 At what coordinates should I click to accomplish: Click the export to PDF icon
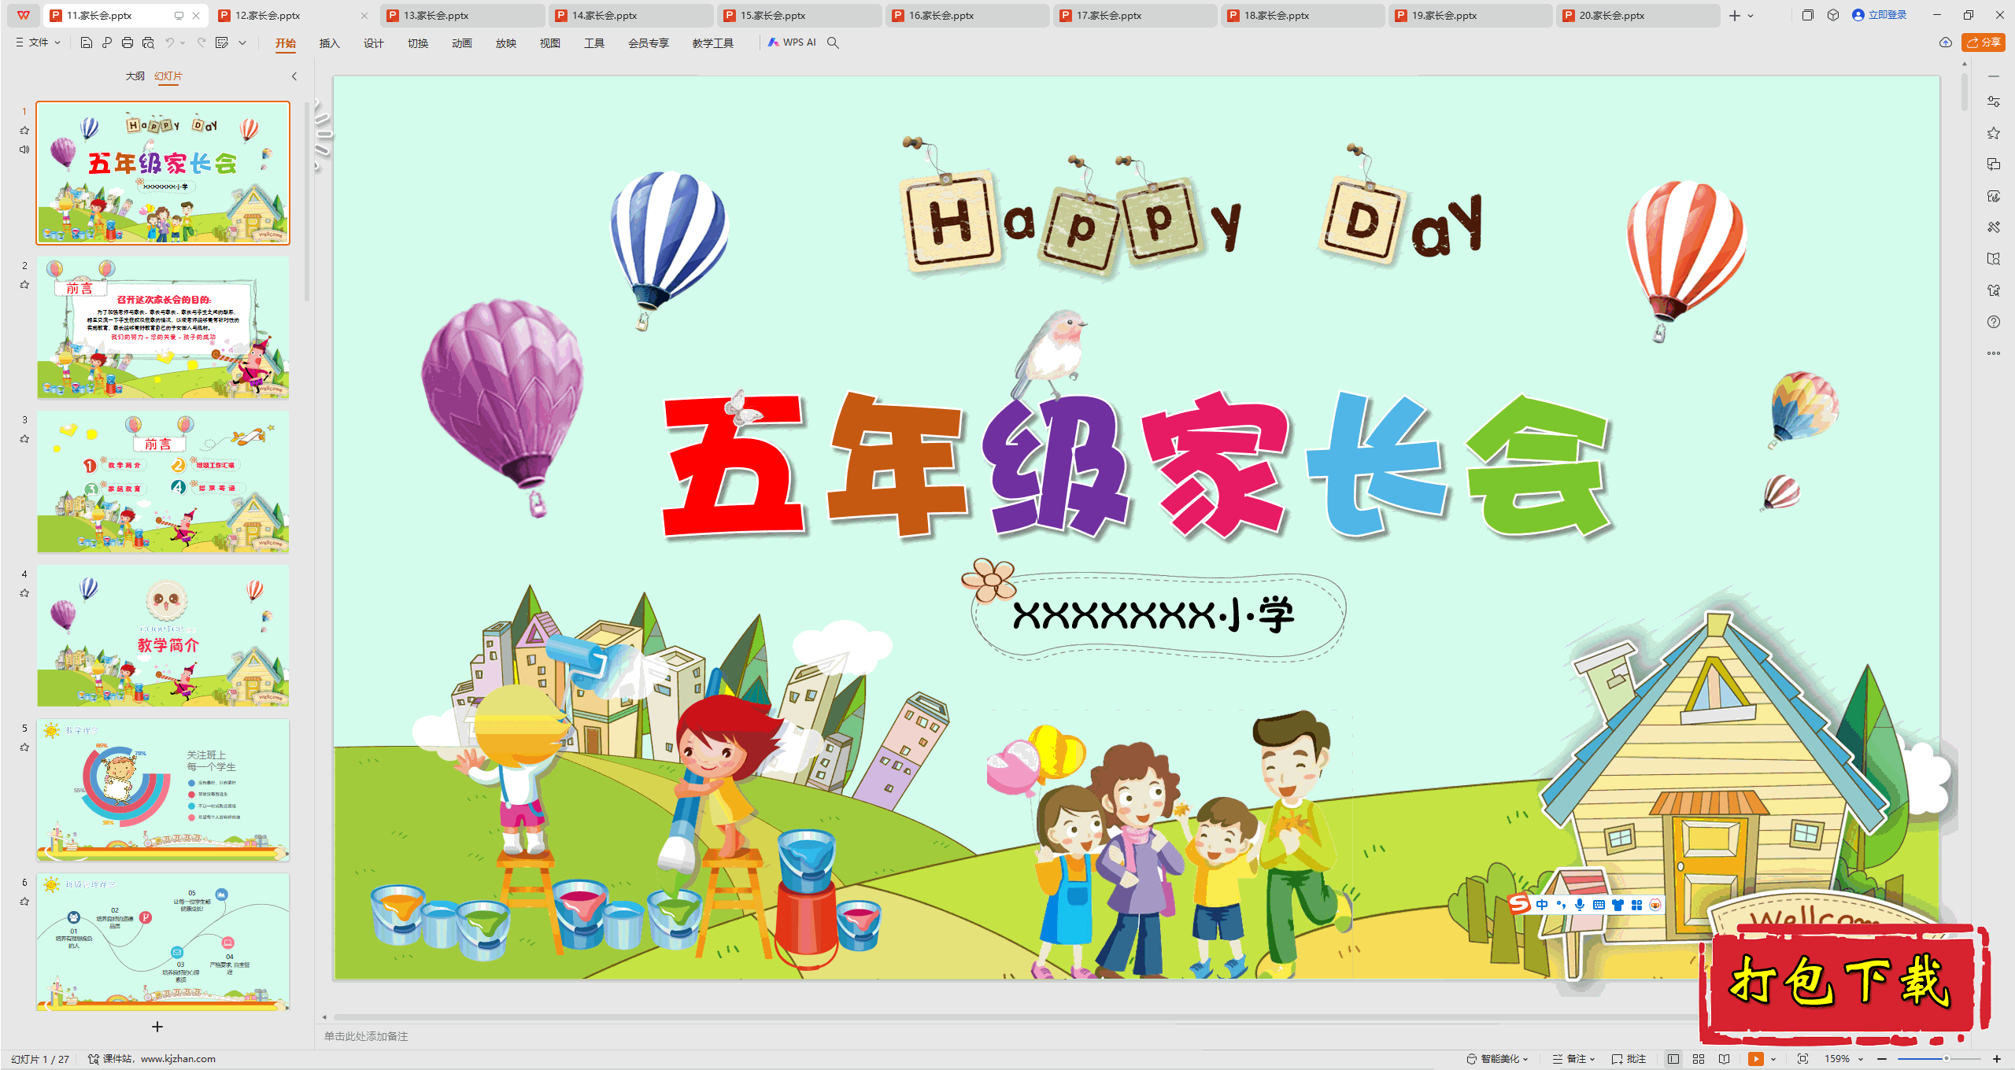coord(107,42)
